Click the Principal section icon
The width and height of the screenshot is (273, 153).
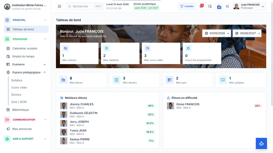(x=7, y=20)
